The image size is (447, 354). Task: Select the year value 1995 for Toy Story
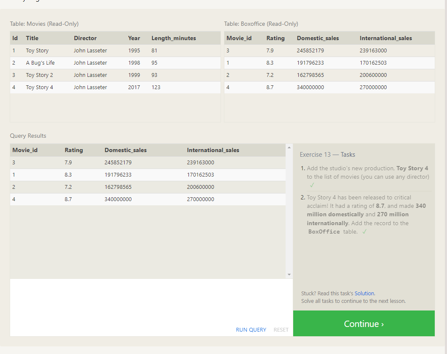(x=134, y=50)
